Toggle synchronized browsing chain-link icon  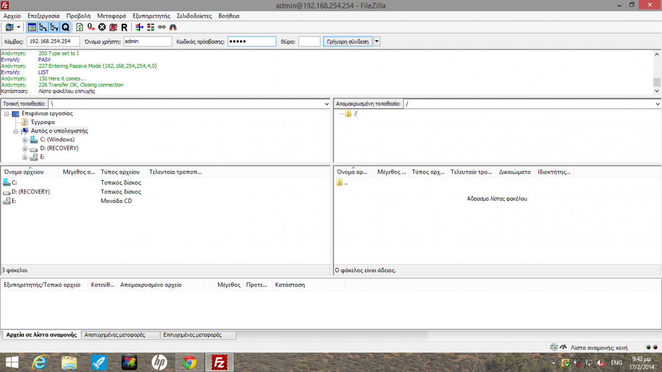(162, 27)
